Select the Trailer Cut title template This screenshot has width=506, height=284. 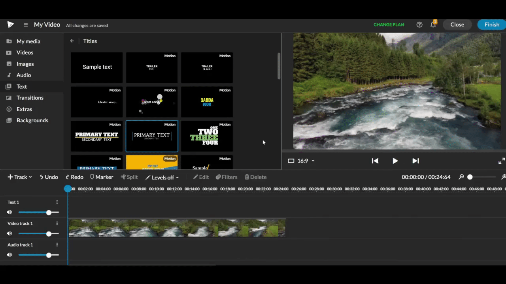pyautogui.click(x=152, y=67)
